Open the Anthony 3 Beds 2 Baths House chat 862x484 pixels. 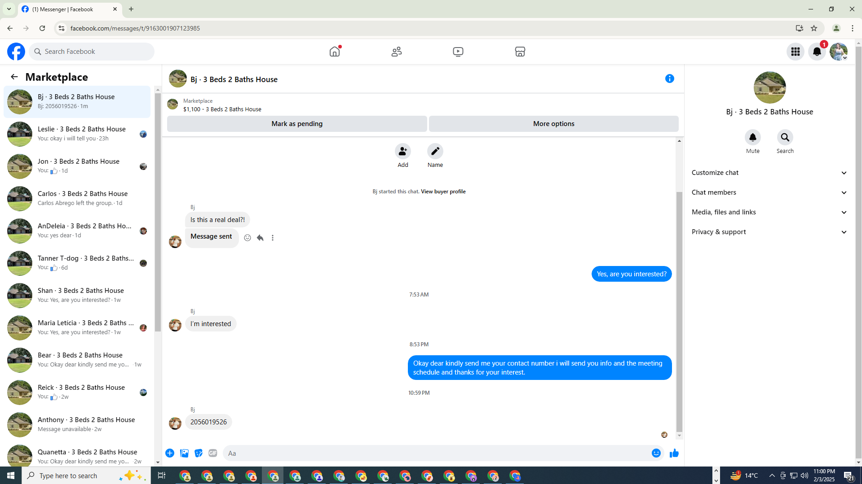tap(77, 424)
